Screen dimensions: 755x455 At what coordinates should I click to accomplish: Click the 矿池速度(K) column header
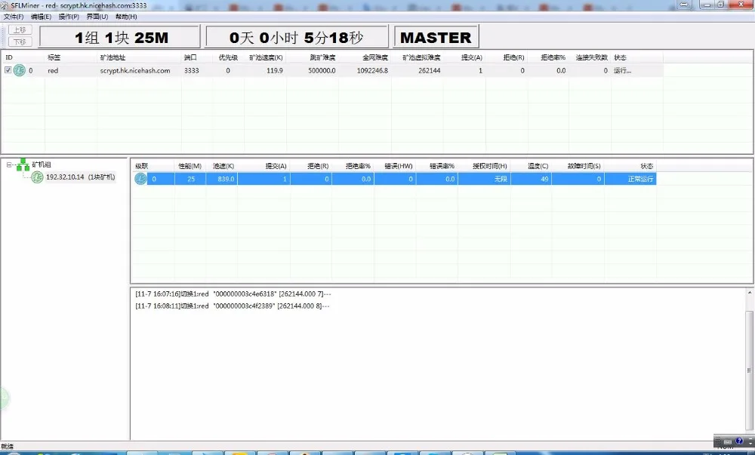click(266, 57)
